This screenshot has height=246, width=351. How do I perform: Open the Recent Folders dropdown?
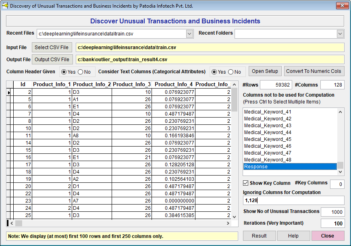point(340,34)
